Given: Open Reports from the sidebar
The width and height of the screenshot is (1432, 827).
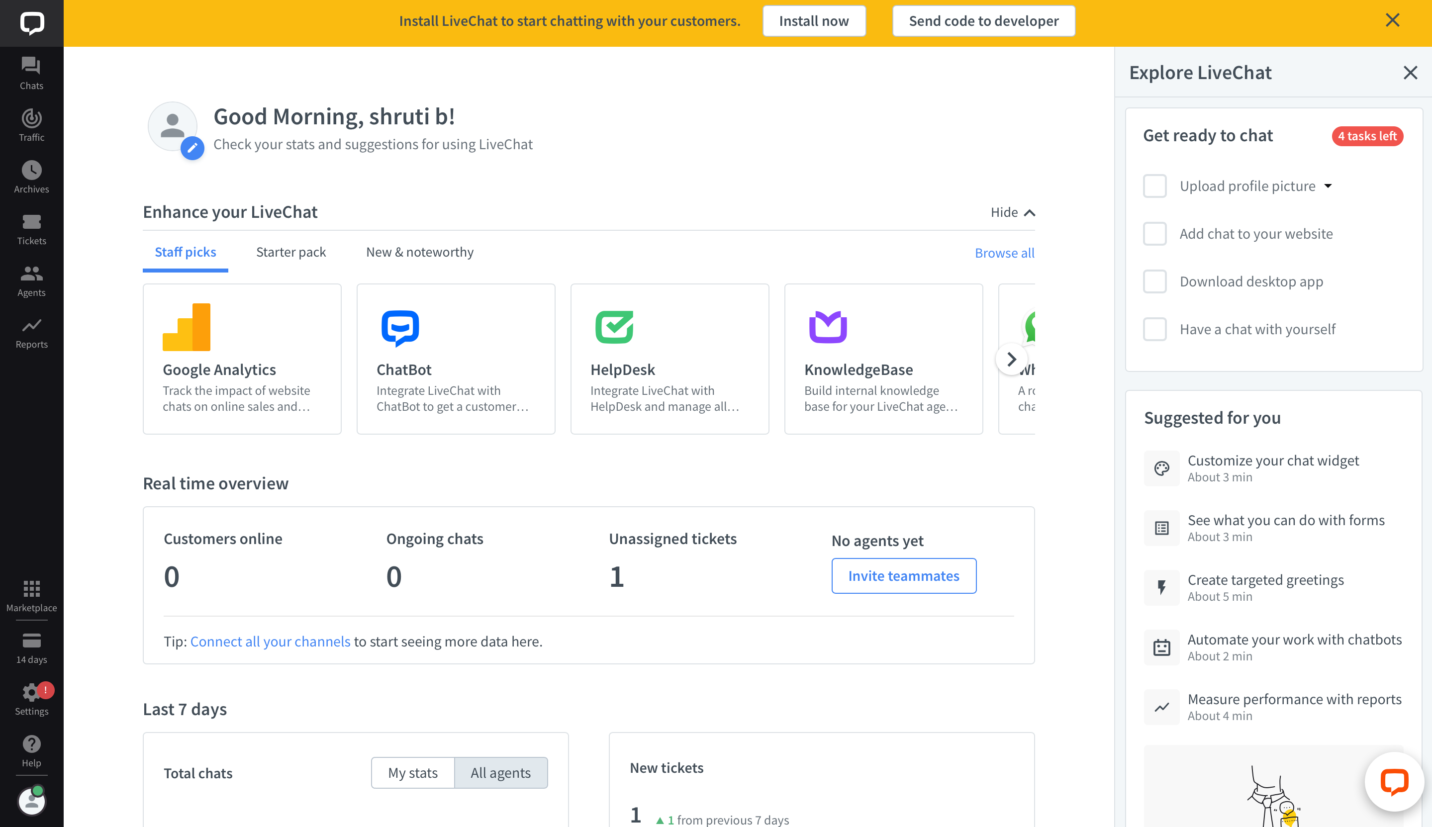Looking at the screenshot, I should [32, 332].
